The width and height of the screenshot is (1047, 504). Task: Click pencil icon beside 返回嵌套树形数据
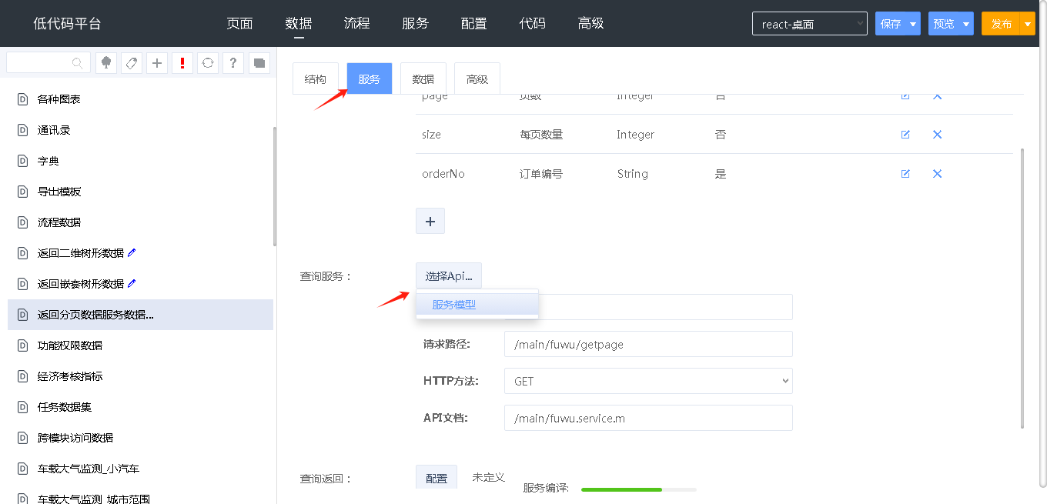coord(132,283)
